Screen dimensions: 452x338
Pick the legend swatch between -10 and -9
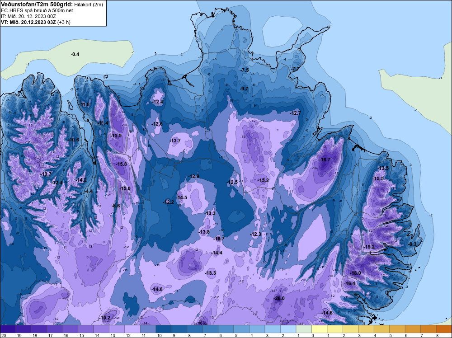pos(164,329)
